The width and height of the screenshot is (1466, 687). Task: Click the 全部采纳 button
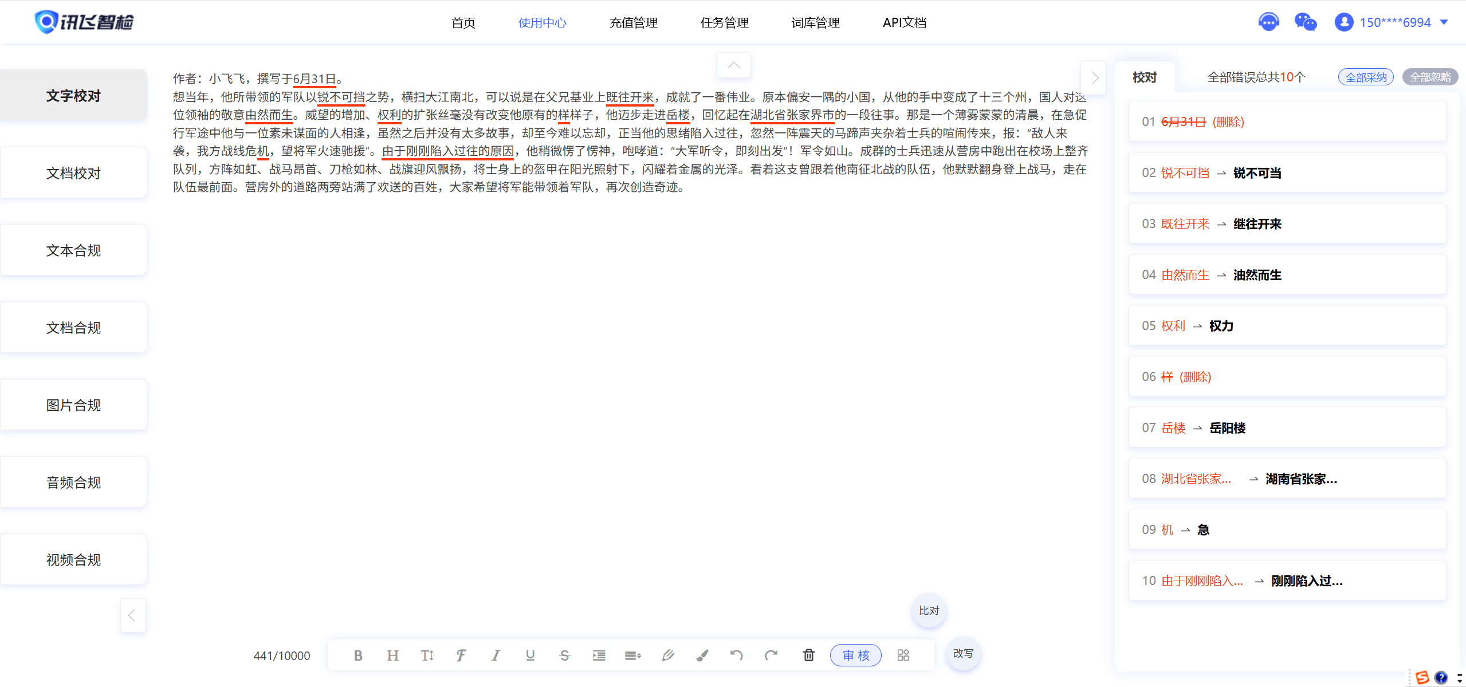1365,76
